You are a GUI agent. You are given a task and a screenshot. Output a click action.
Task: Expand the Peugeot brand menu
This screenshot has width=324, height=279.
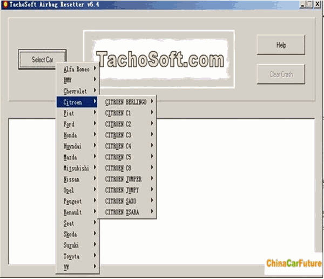(x=78, y=201)
